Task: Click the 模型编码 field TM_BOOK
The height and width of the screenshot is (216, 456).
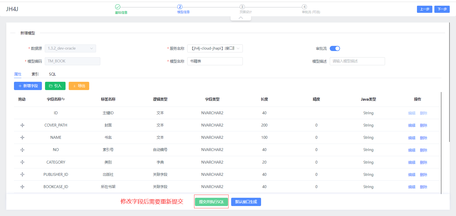Action: tap(72, 61)
